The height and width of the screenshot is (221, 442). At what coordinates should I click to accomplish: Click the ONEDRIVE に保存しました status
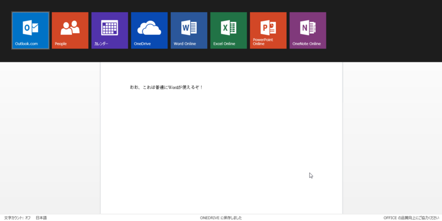coord(221,218)
